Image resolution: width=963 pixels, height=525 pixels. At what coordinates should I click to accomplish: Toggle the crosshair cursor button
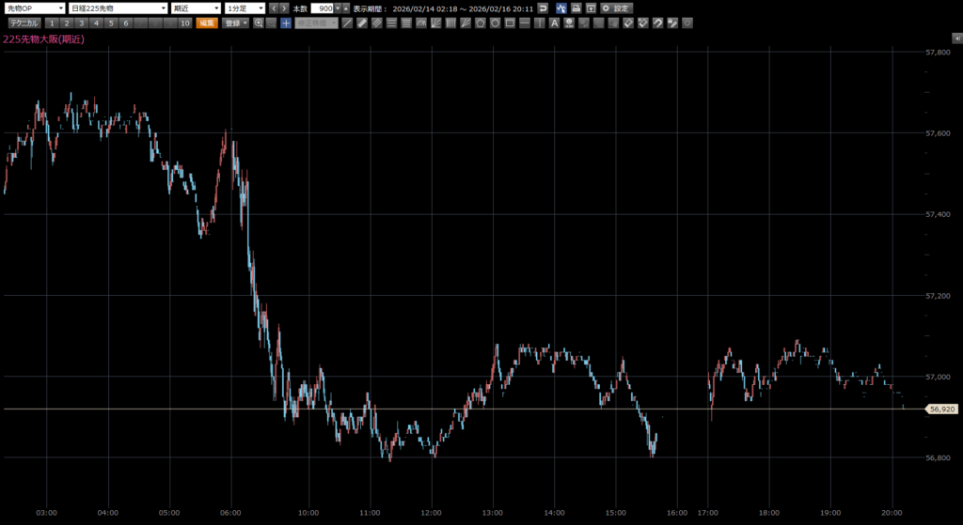pyautogui.click(x=285, y=23)
